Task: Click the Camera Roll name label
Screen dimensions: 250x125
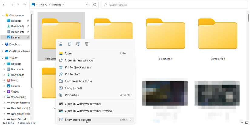Action: [x=218, y=59]
